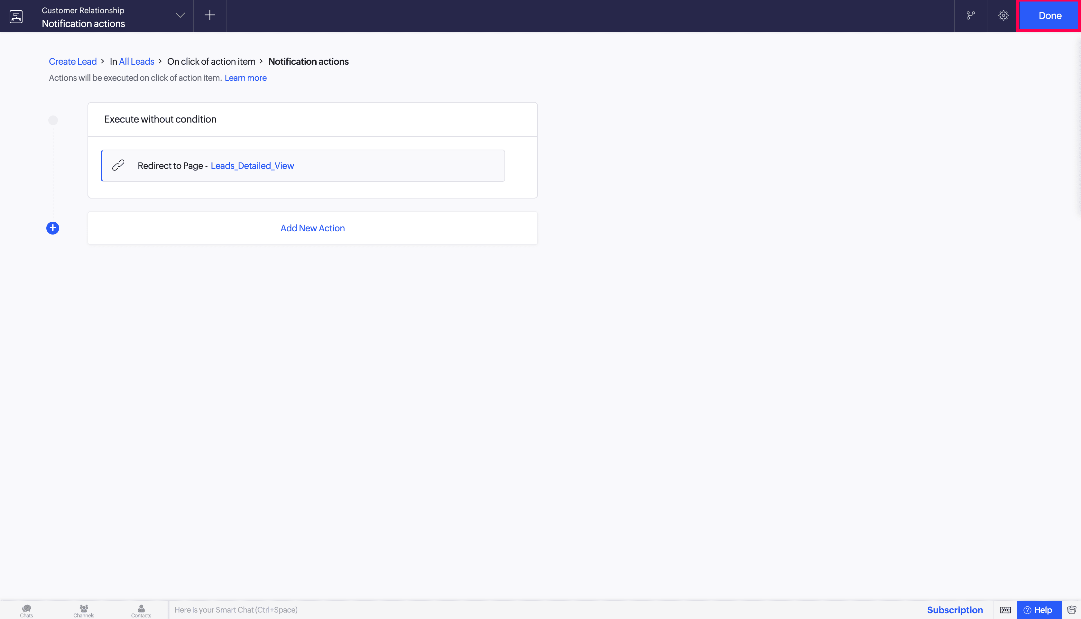Open All Leads breadcrumb link

pos(136,62)
